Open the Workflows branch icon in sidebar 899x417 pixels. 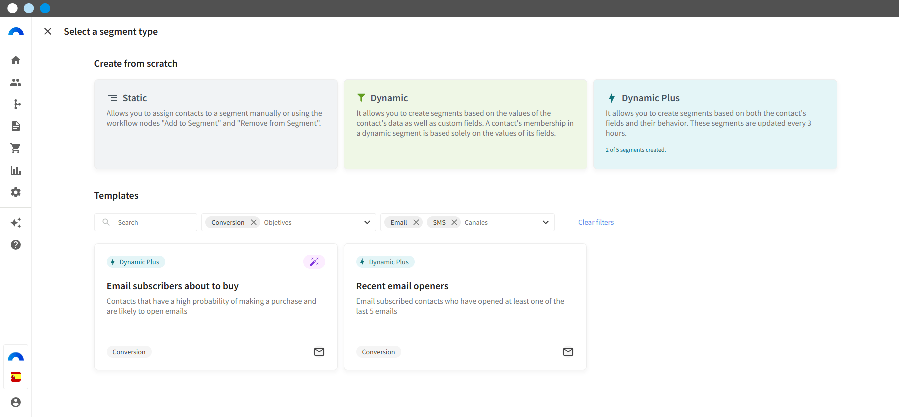(x=17, y=104)
